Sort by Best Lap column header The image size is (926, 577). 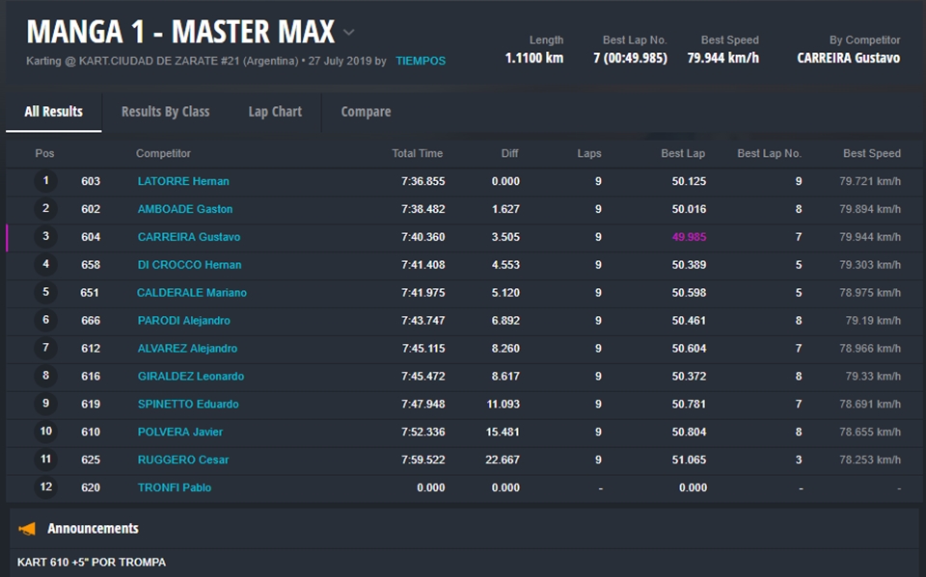pyautogui.click(x=683, y=153)
